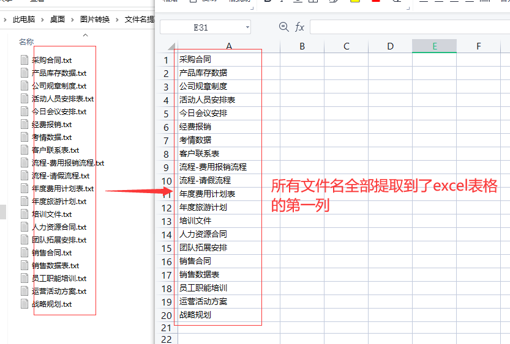510x344 pixels.
Task: Select file 产品库存数据.txt in Explorer
Action: 59,73
